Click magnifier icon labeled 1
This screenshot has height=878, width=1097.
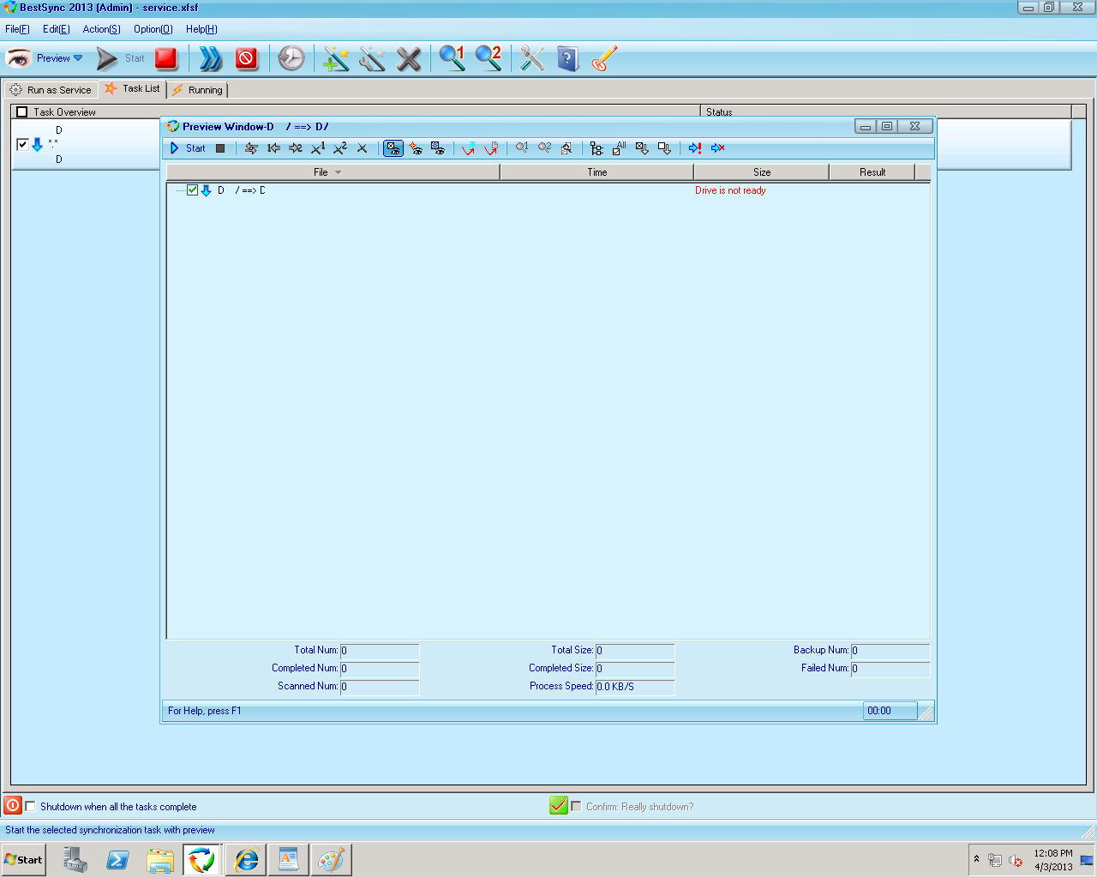pyautogui.click(x=452, y=58)
